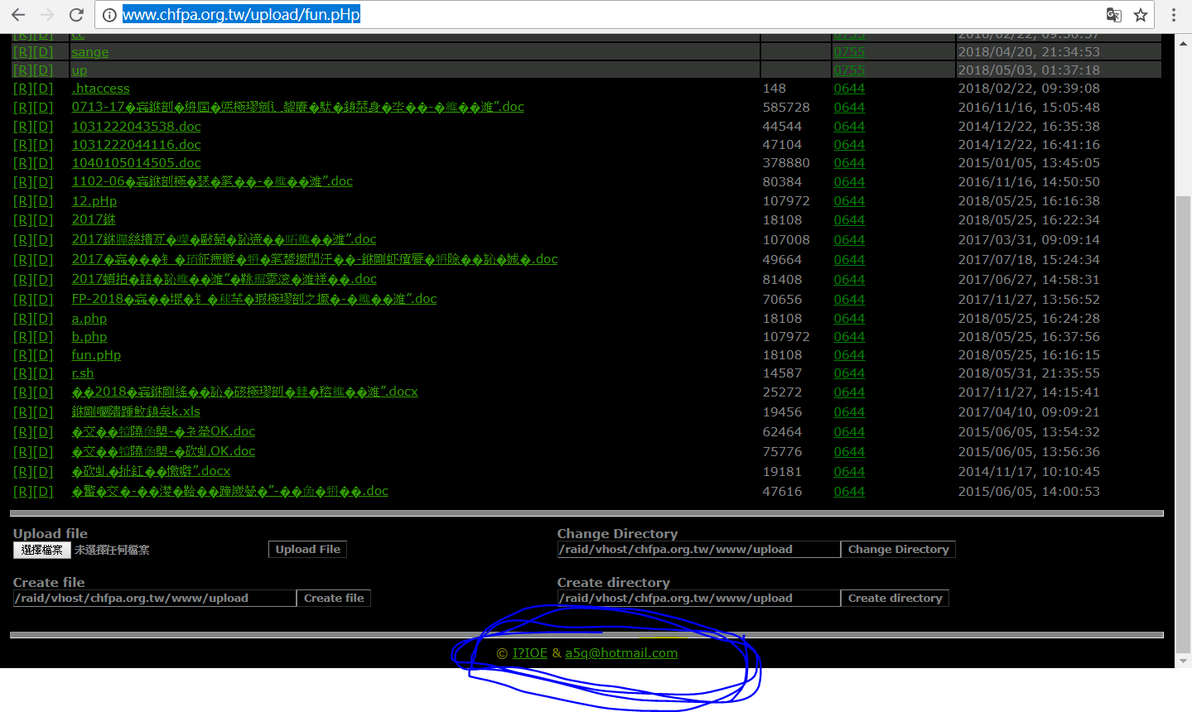The width and height of the screenshot is (1192, 712).
Task: Click [D] delete link for b.php
Action: pyautogui.click(x=43, y=337)
